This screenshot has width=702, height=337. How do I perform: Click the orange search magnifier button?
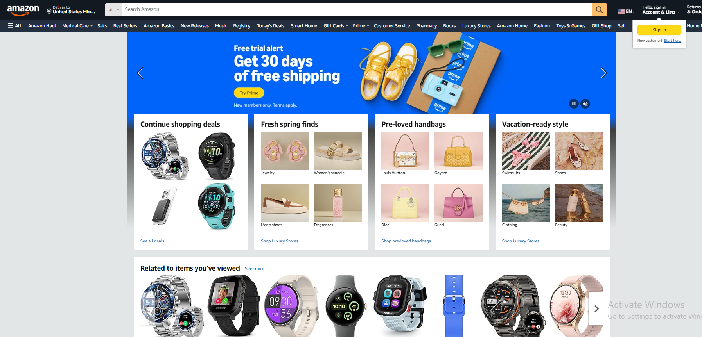coord(599,10)
